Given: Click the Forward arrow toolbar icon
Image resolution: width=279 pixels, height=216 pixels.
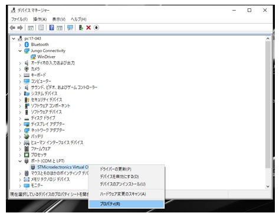Looking at the screenshot, I should (20, 28).
